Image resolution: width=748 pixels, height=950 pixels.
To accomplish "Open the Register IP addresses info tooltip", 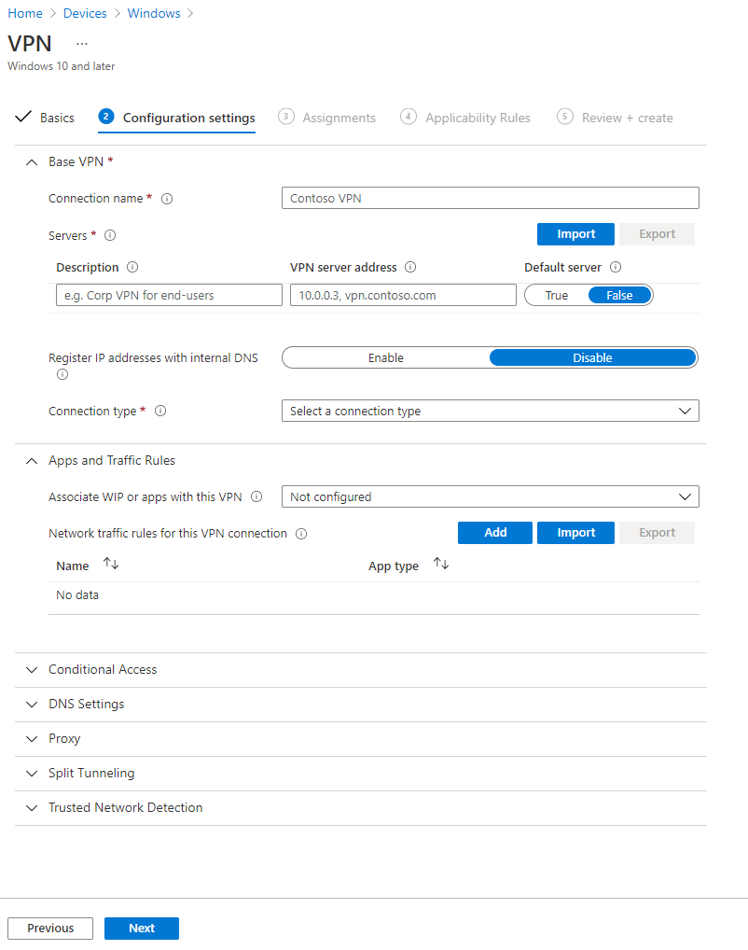I will tap(62, 374).
